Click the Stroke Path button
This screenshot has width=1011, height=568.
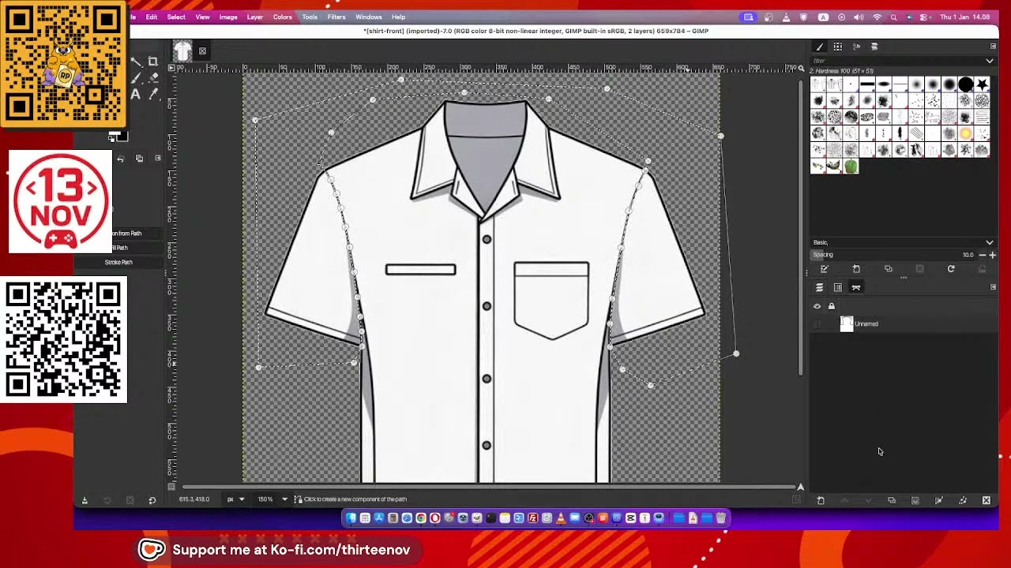coord(118,262)
